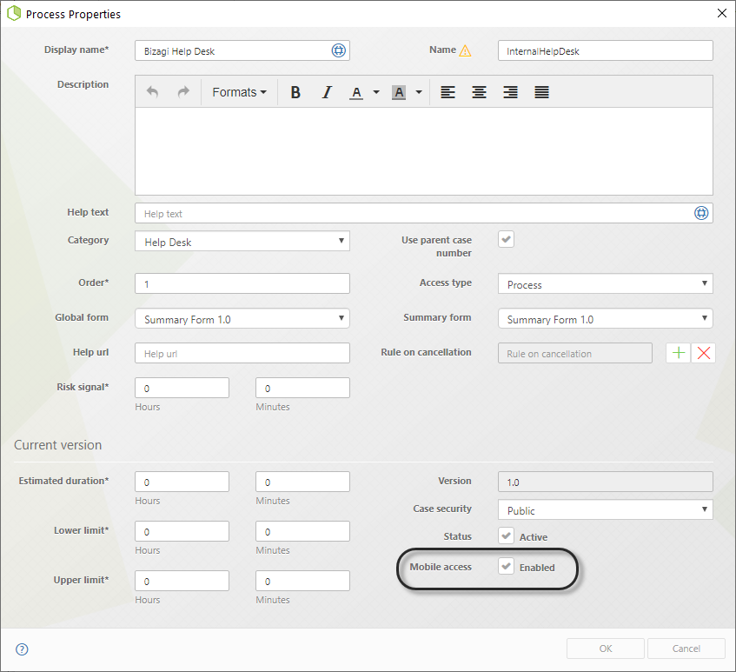Open localization globe for Help text
The height and width of the screenshot is (672, 736).
pos(701,213)
